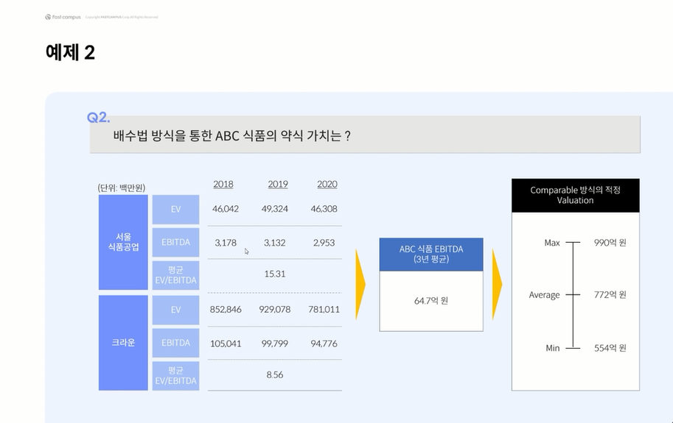This screenshot has width=673, height=423.
Task: Click the 'Average' label
Action: point(544,295)
